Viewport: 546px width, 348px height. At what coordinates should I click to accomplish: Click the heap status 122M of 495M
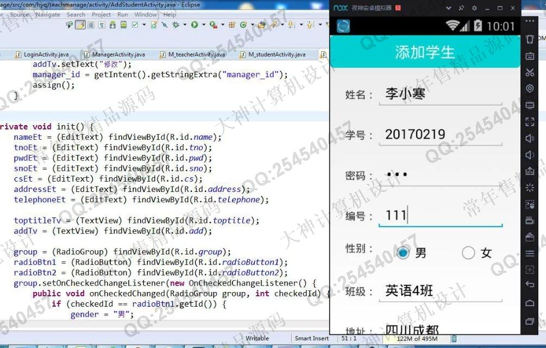click(417, 338)
